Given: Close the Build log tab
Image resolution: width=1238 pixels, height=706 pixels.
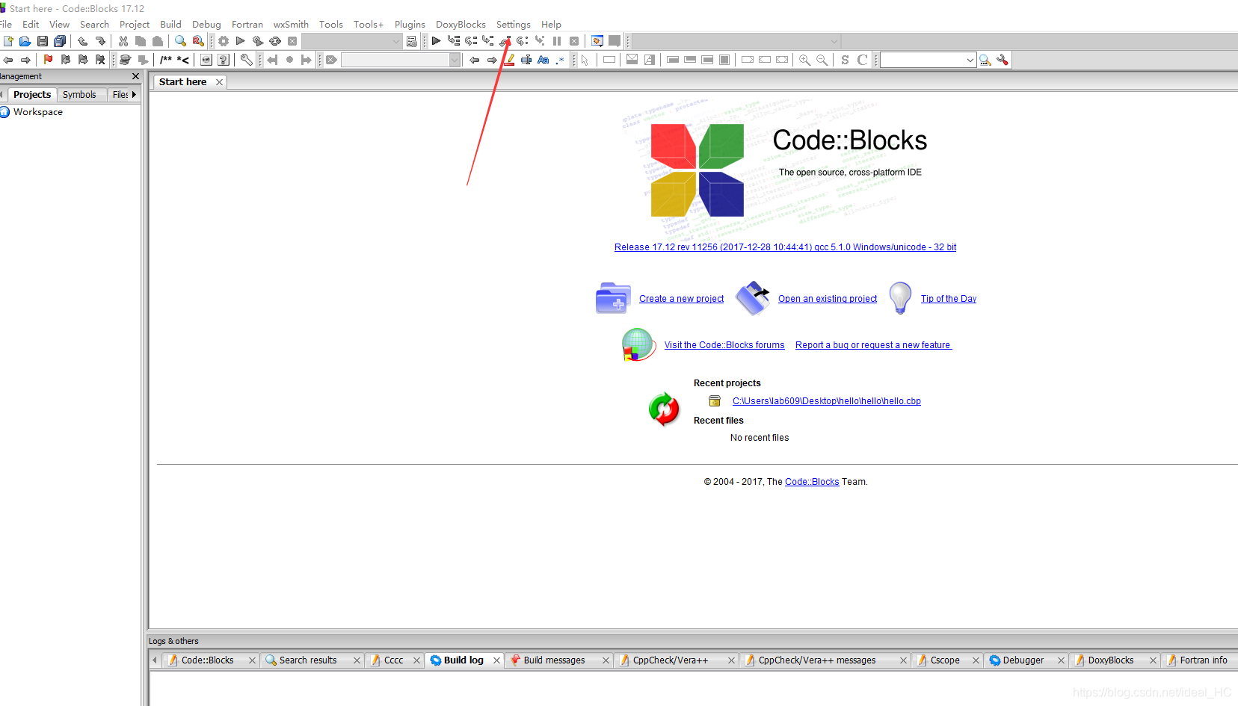Looking at the screenshot, I should (x=496, y=660).
